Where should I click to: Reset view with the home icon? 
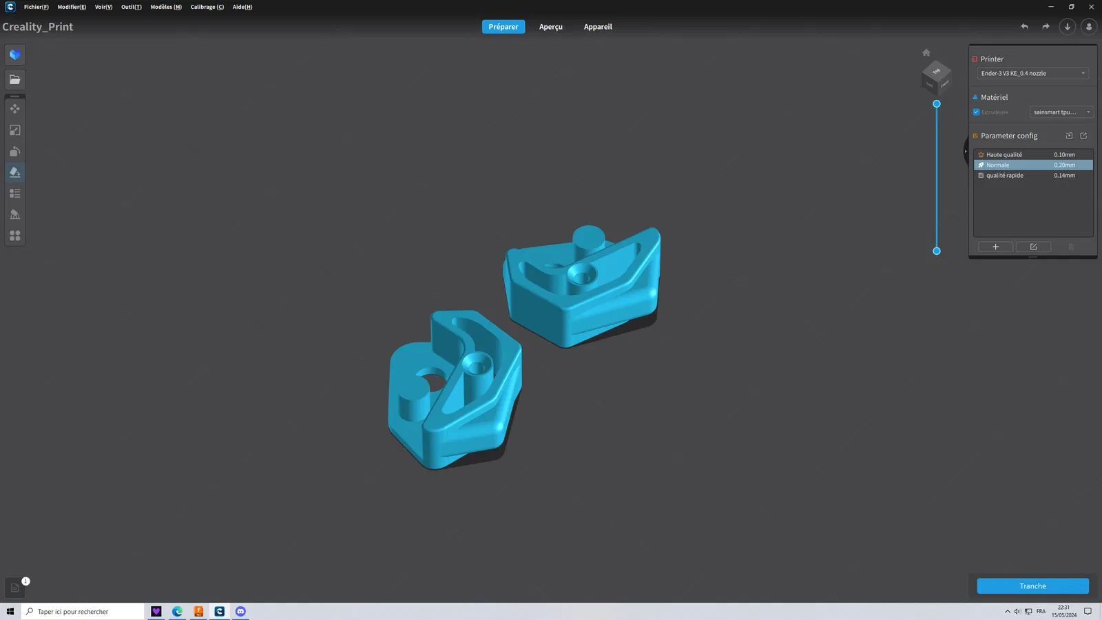[926, 52]
